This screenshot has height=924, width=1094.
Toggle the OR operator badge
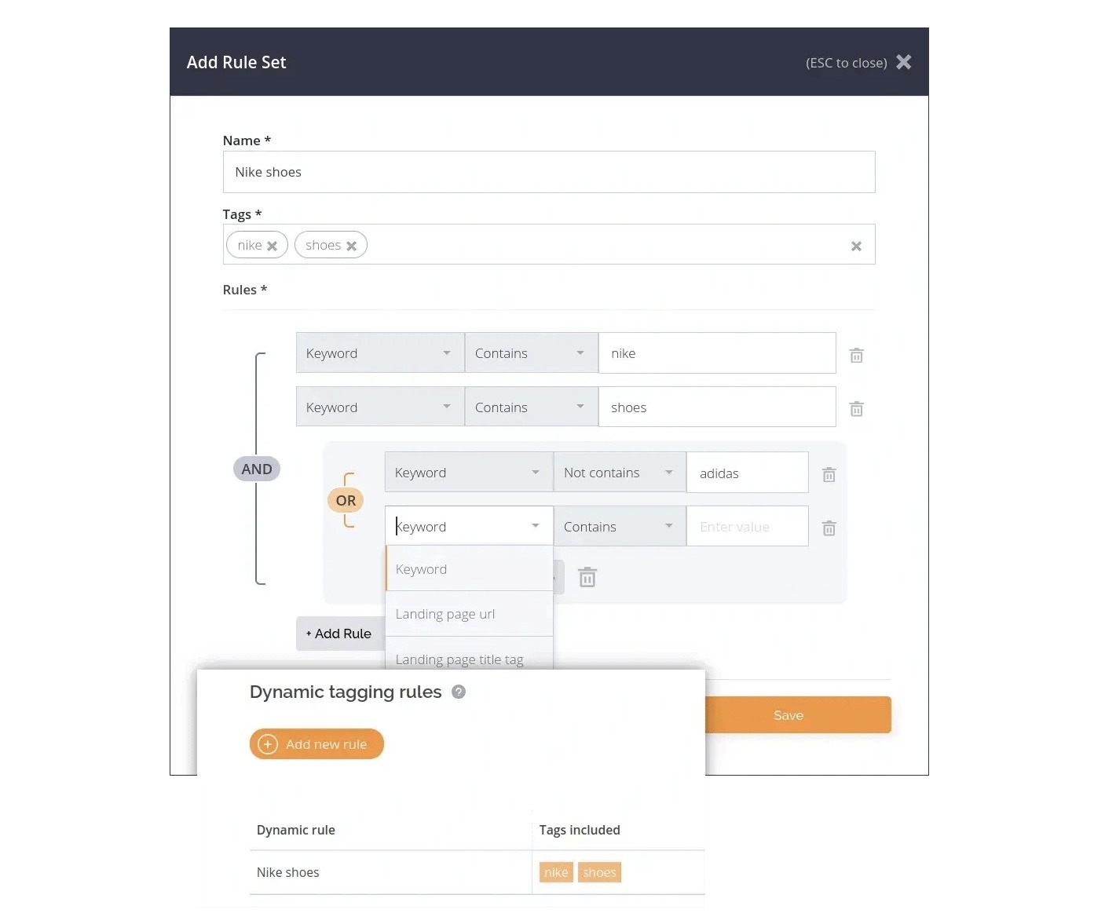[x=346, y=500]
